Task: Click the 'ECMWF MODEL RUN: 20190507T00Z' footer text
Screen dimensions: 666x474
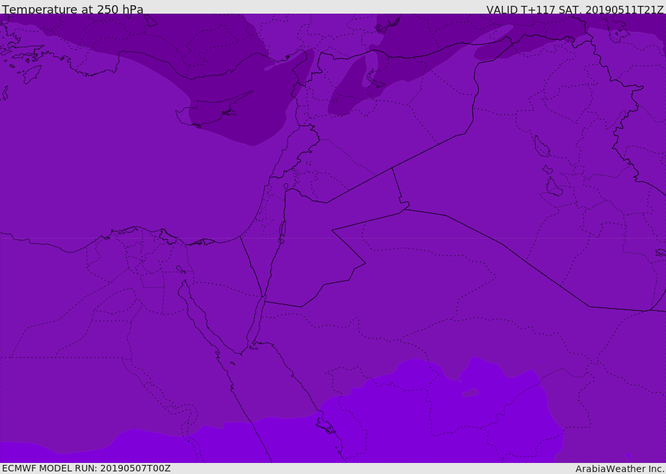Action: [x=87, y=468]
